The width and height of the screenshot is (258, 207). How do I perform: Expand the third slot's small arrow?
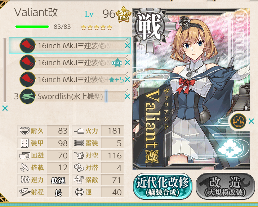(x=126, y=74)
